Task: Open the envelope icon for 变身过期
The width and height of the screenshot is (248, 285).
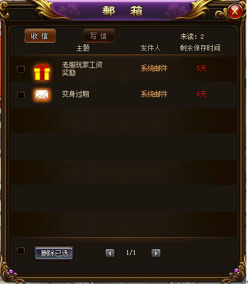Action: click(x=42, y=95)
